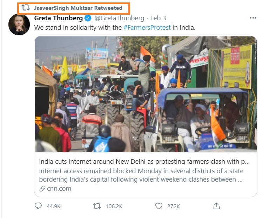The height and width of the screenshot is (218, 263).
Task: Click the @GretaThunberg handle
Action: click(x=119, y=18)
